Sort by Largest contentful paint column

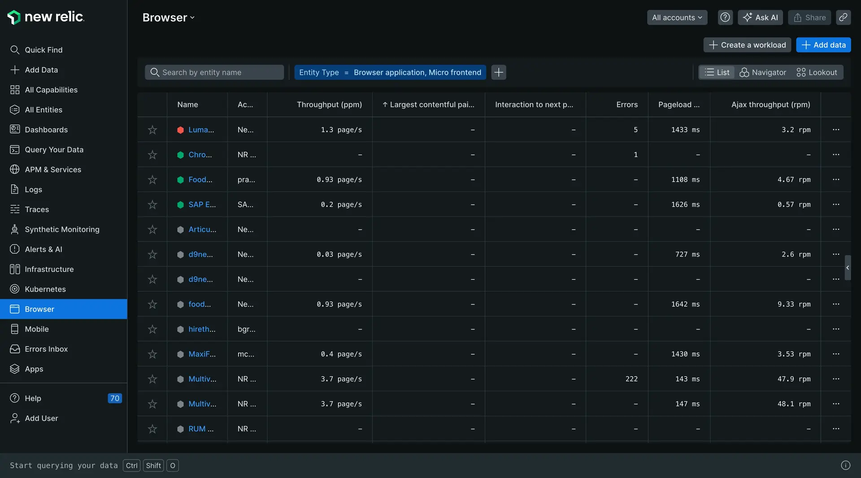tap(428, 104)
